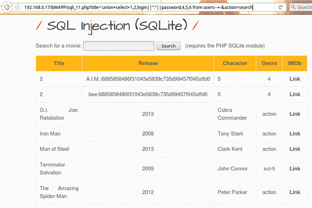
Task: Click the Genre column header
Action: click(269, 63)
